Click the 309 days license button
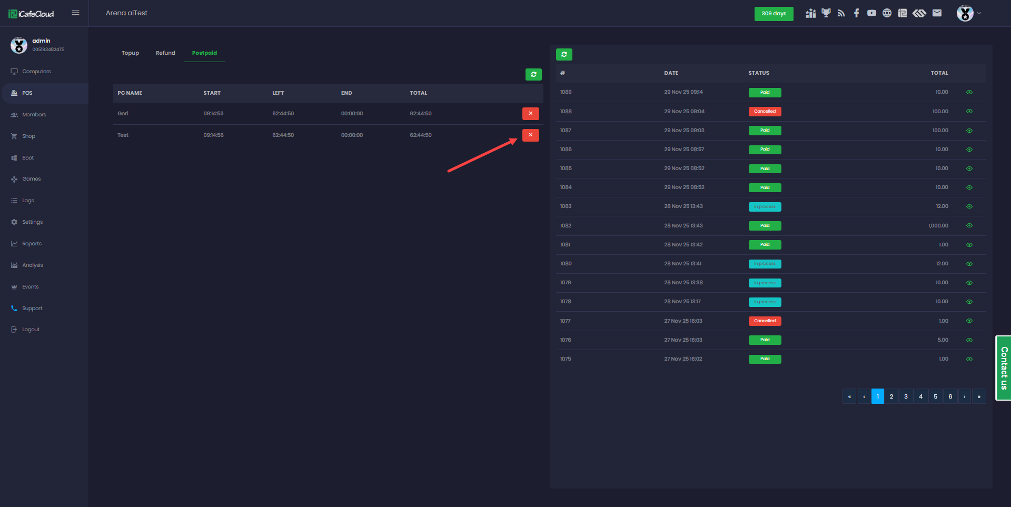The height and width of the screenshot is (507, 1011). point(774,14)
